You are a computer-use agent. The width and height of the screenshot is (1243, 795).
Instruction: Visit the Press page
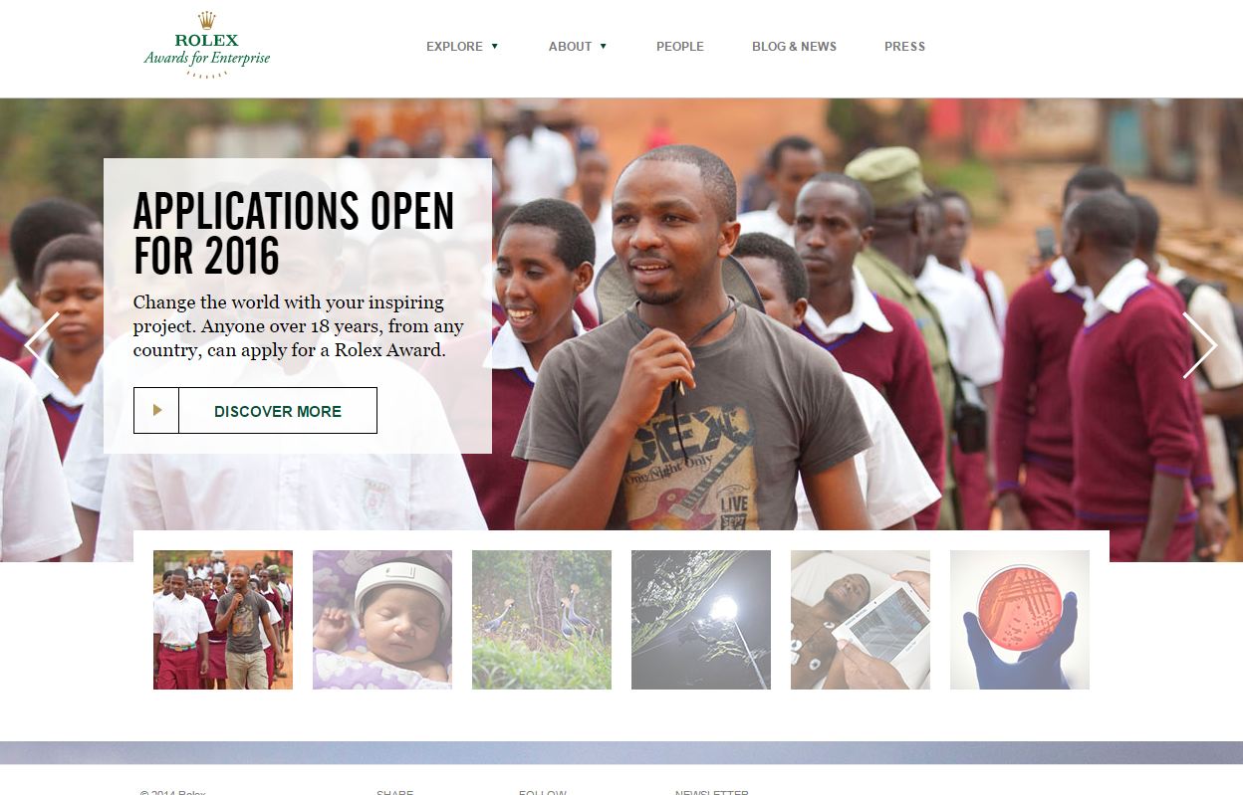904,47
